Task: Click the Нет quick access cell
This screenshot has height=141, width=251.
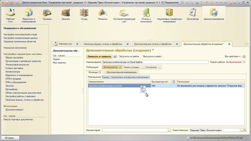Action: click(161, 86)
